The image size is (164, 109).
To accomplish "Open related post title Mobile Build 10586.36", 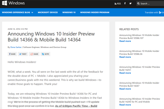I will tap(139, 53).
